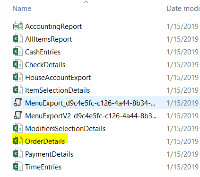Click the TimeEntries file icon

point(18,166)
